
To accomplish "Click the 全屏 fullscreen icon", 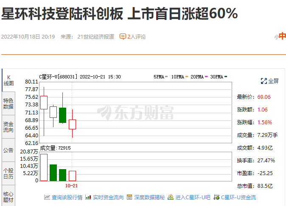I will click(264, 81).
